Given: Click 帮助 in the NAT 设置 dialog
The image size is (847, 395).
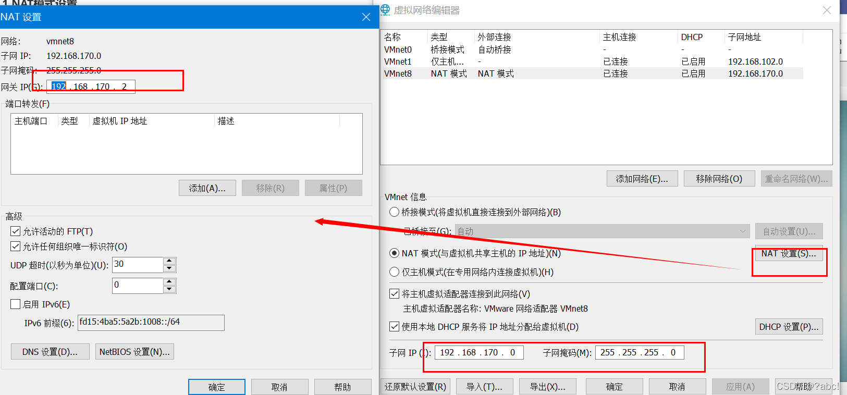Looking at the screenshot, I should 343,387.
